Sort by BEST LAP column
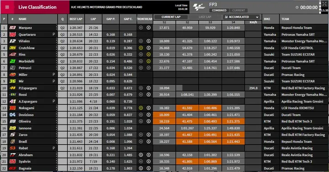 pos(76,19)
